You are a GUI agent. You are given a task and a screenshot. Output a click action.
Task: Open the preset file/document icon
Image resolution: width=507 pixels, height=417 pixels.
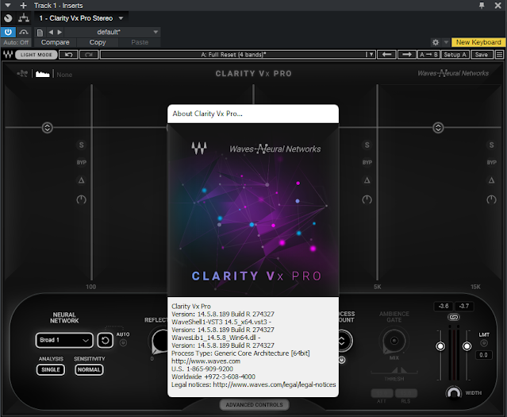coord(40,33)
